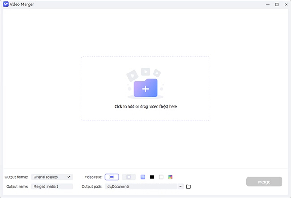This screenshot has height=198, width=291.
Task: Open the custom rainbow color picker
Action: [171, 177]
